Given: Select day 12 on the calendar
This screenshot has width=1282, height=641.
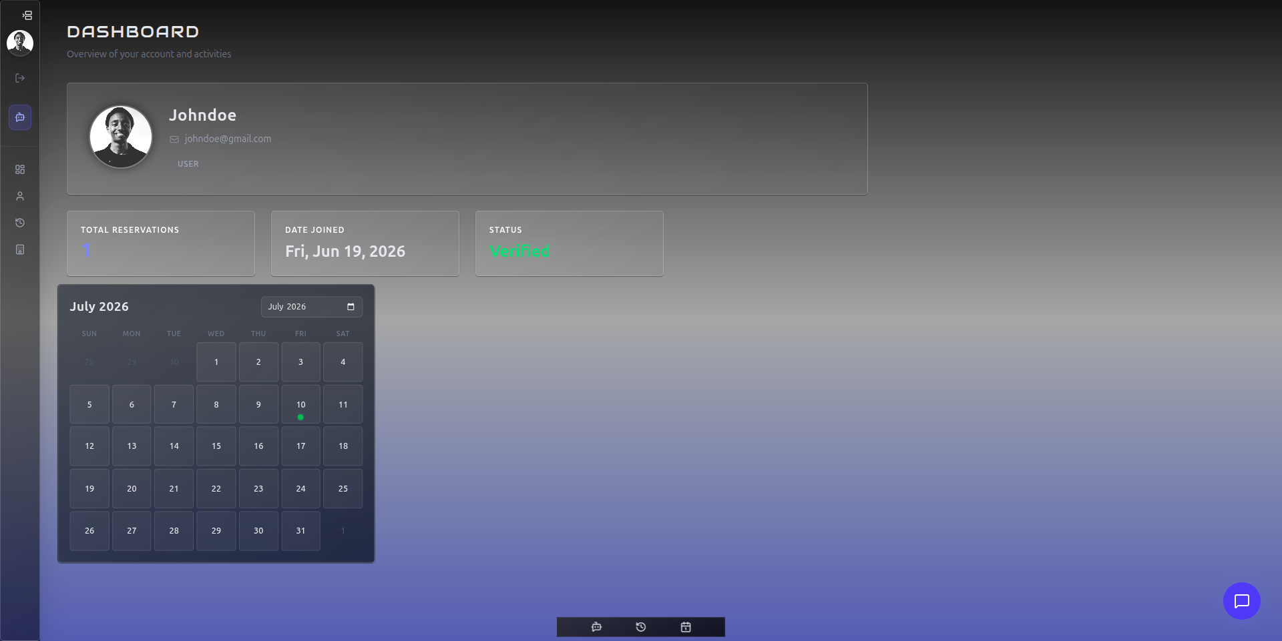Looking at the screenshot, I should (89, 446).
